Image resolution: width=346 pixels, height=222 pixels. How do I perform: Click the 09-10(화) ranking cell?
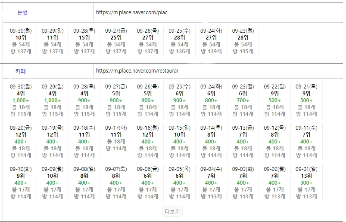pyautogui.click(x=21, y=183)
